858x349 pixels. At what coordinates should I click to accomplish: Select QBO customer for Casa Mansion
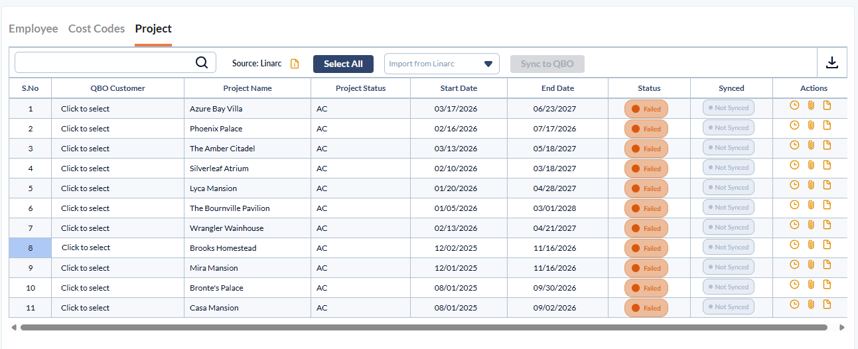tap(86, 308)
